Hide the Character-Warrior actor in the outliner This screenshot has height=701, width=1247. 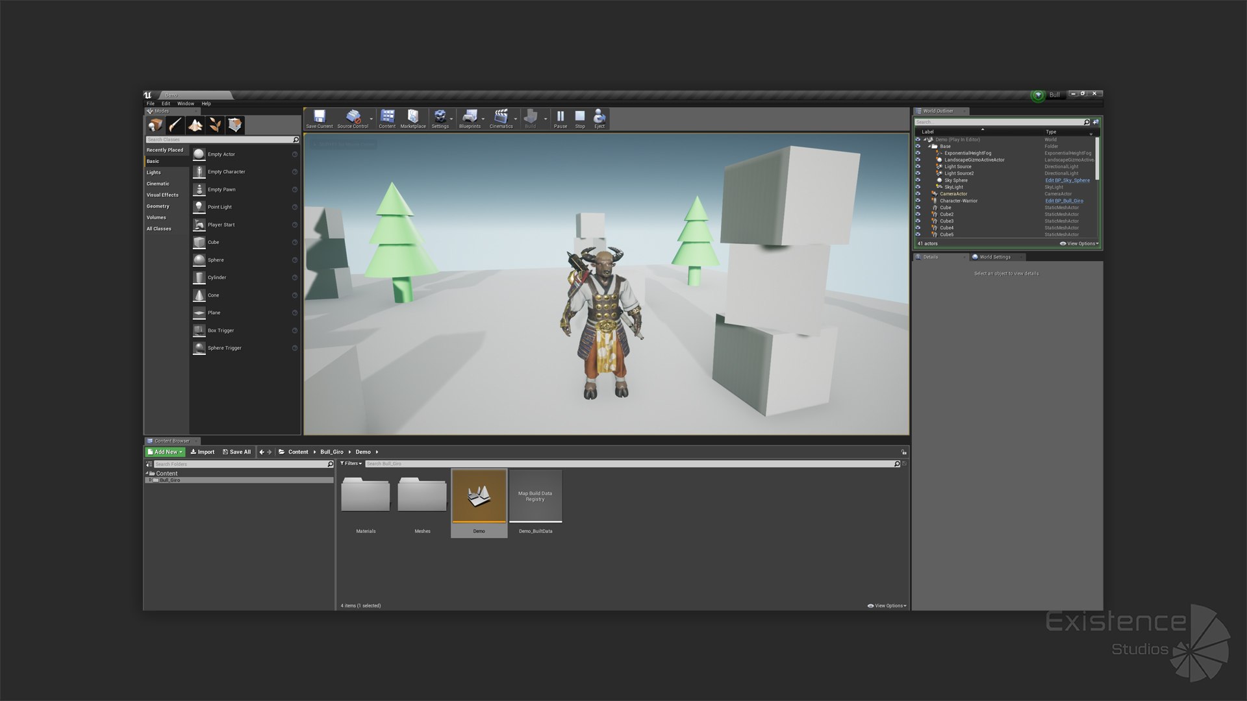tap(918, 201)
